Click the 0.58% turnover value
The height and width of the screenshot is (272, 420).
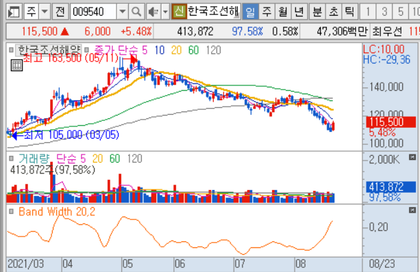click(x=285, y=31)
